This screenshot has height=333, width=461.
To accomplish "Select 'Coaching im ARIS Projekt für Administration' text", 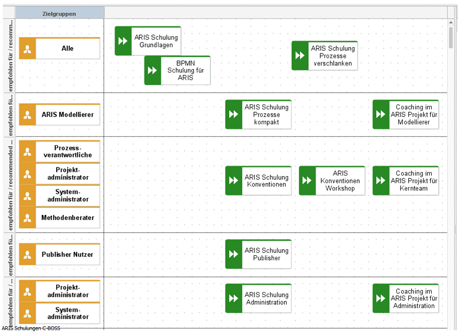I will (x=414, y=298).
